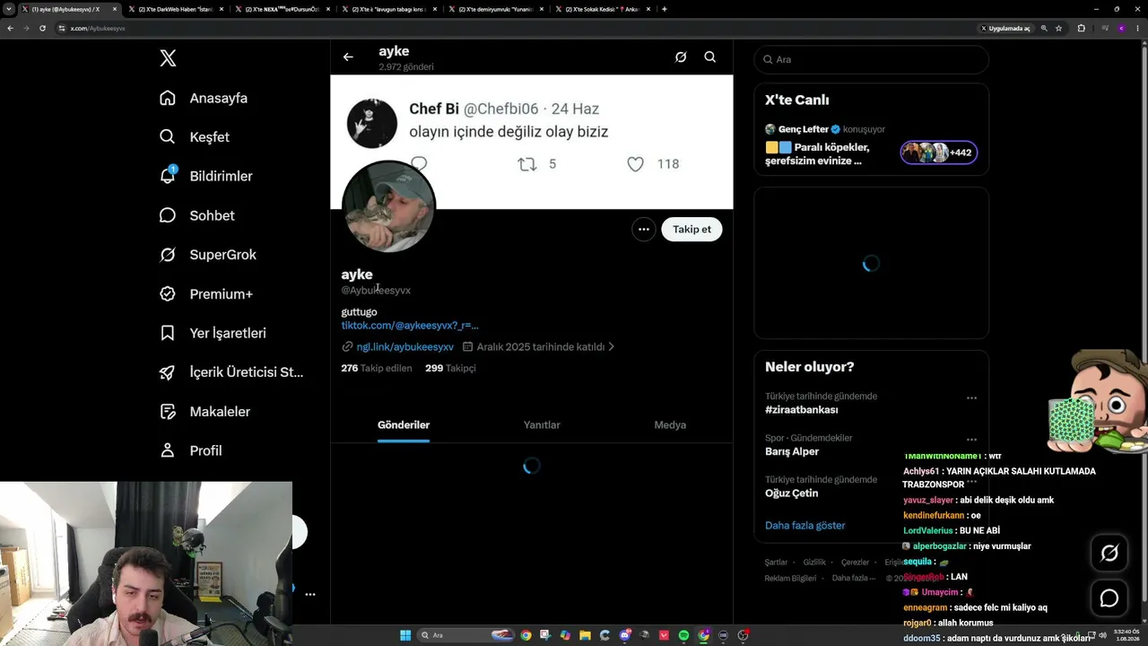1148x646 pixels.
Task: Click the Bildirimler bell icon
Action: coord(168,176)
